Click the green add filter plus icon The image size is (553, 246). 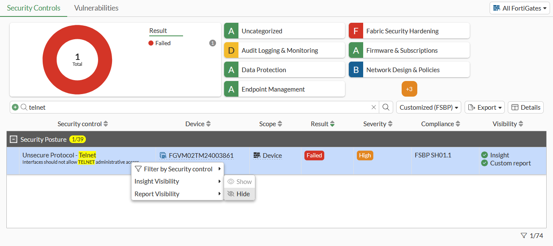(15, 107)
